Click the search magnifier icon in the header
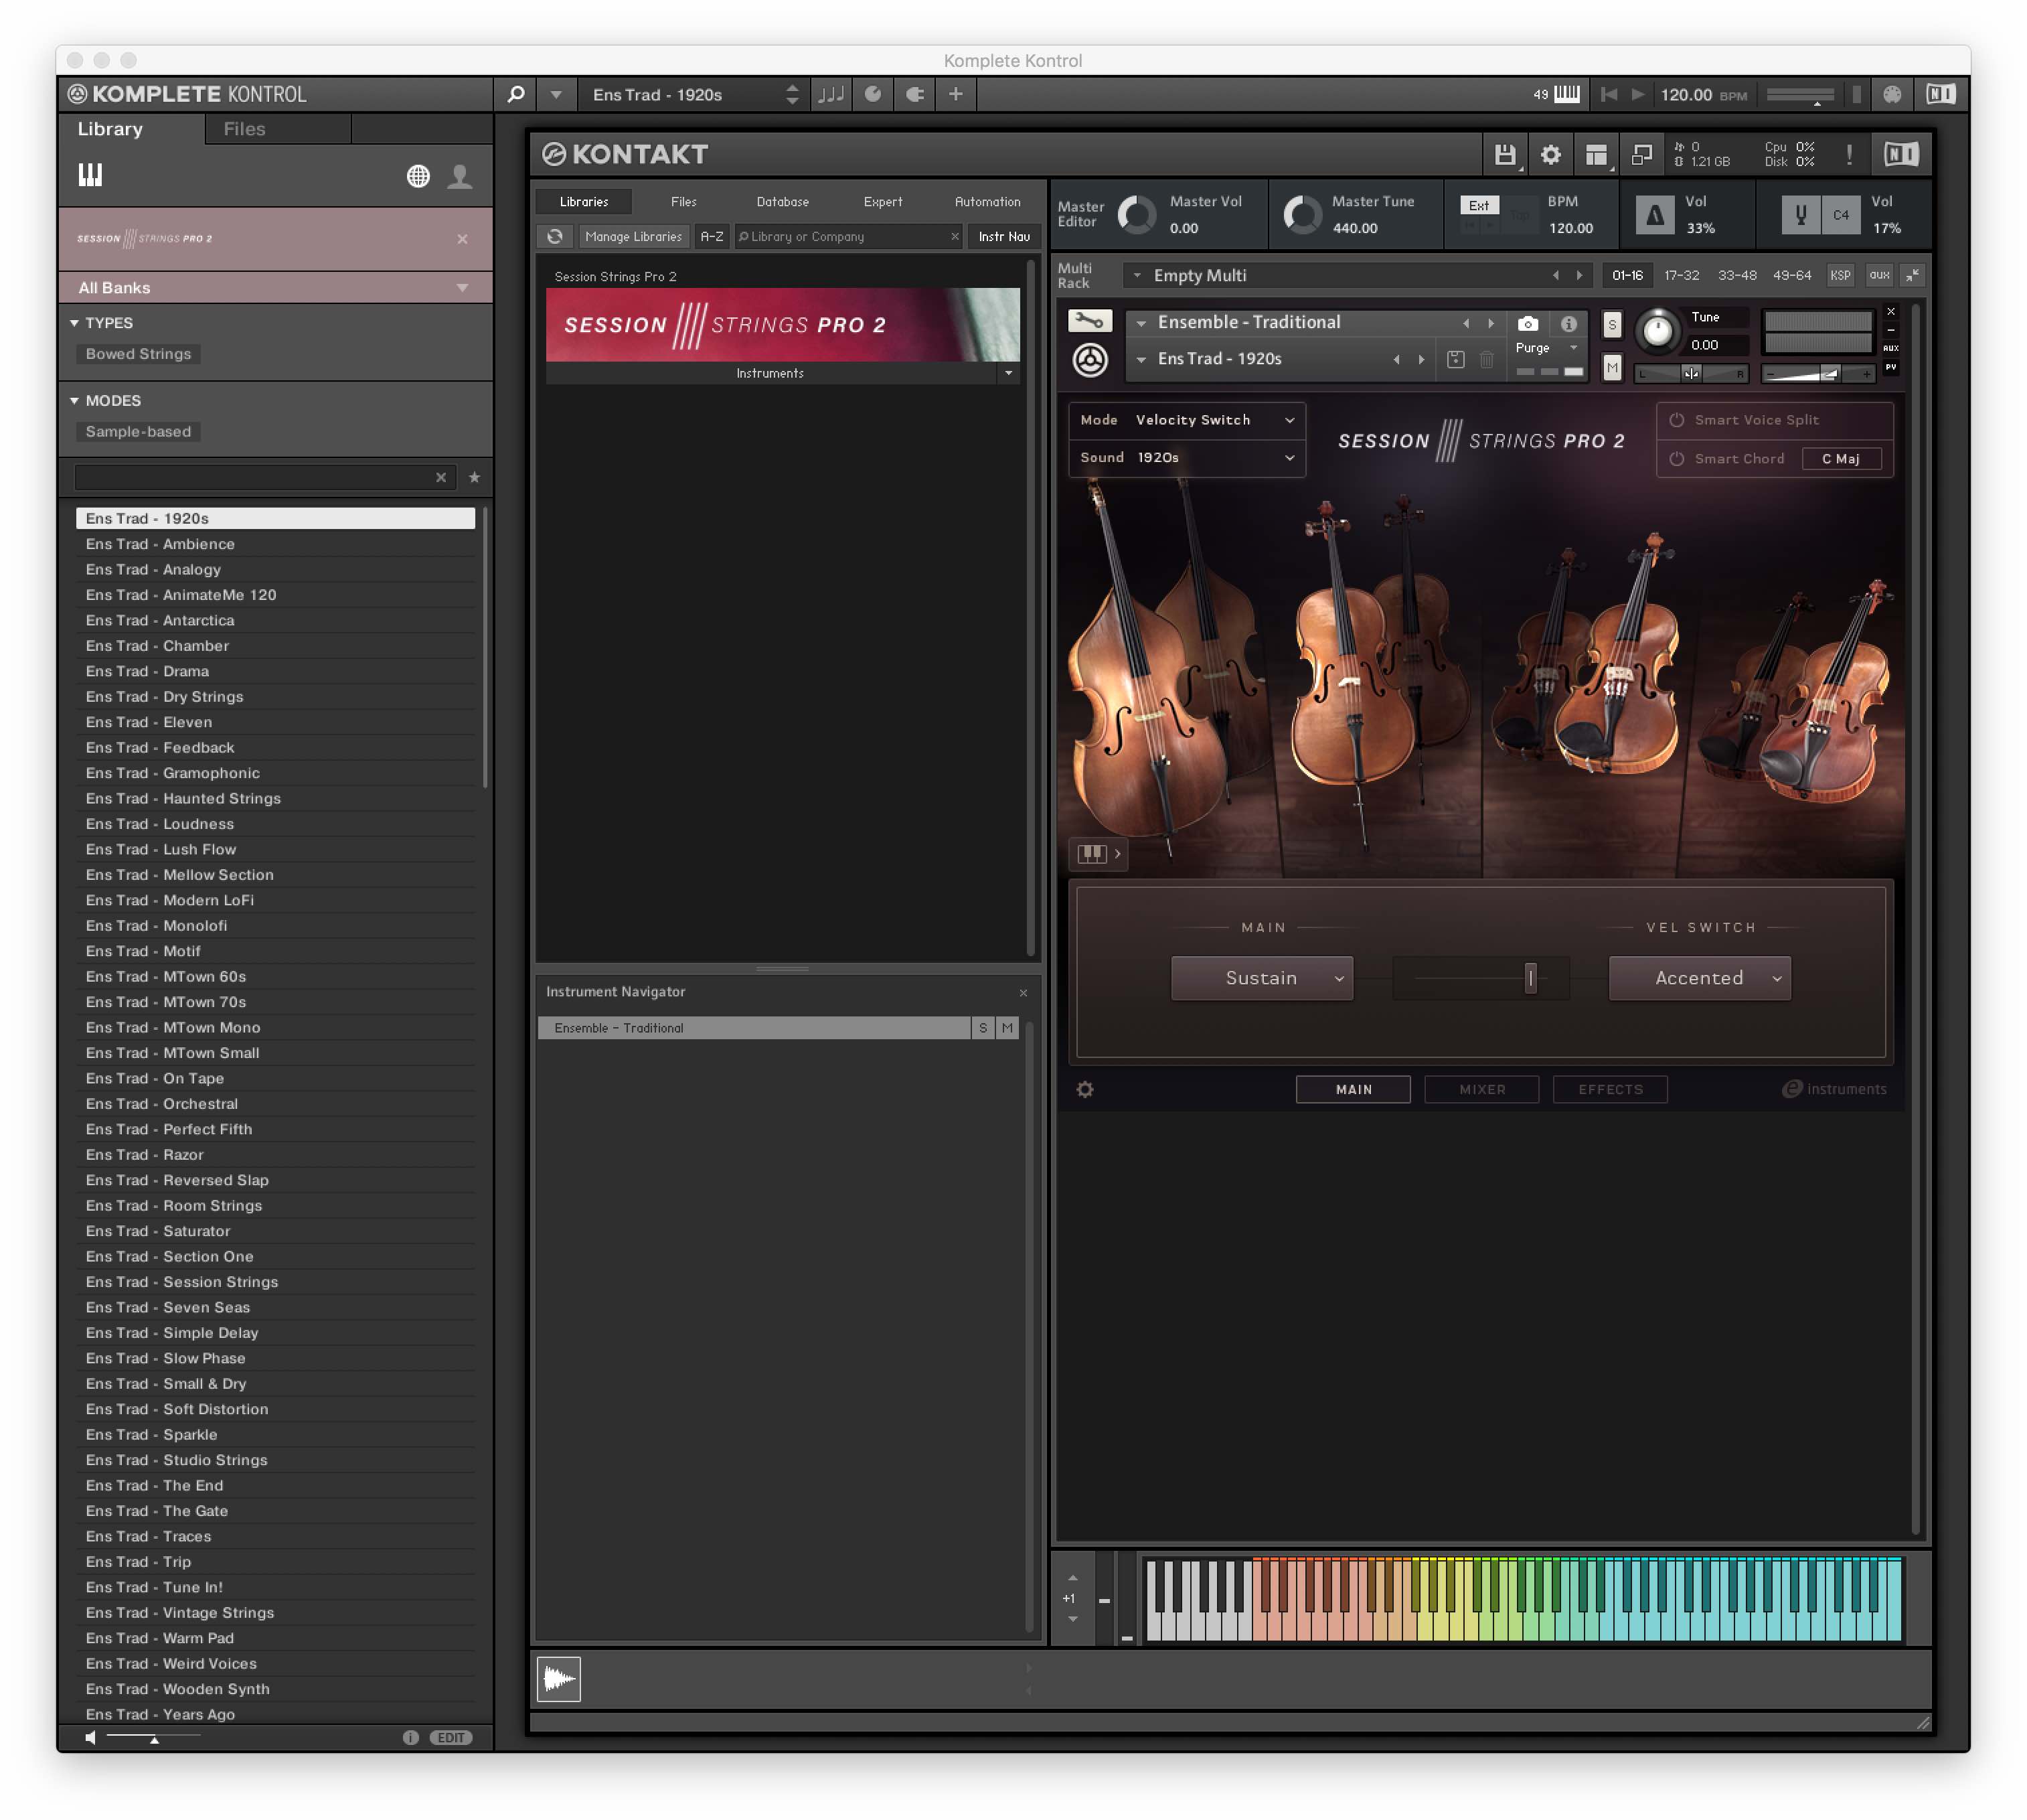Screen dimensions: 2027x1820 click(515, 94)
